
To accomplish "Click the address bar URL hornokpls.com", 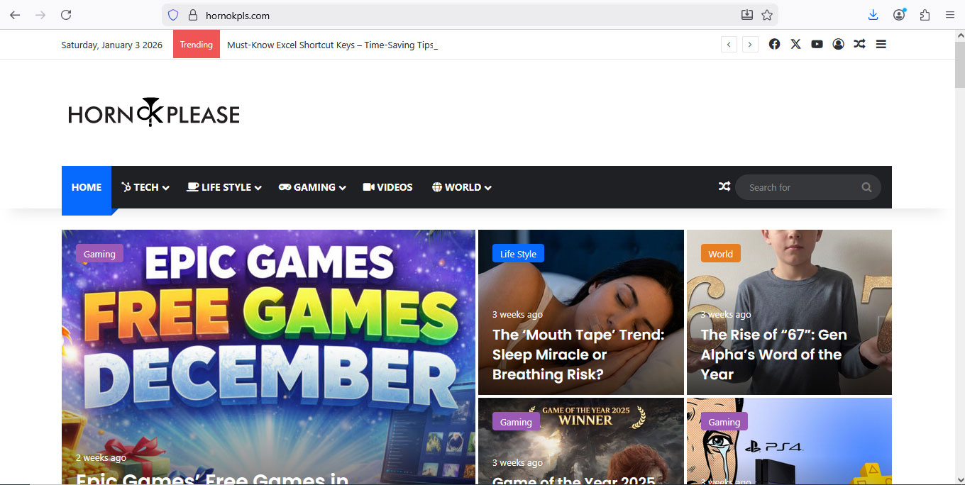I will (x=238, y=15).
